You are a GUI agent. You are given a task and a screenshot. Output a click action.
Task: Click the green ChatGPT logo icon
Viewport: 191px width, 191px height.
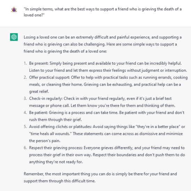14,37
